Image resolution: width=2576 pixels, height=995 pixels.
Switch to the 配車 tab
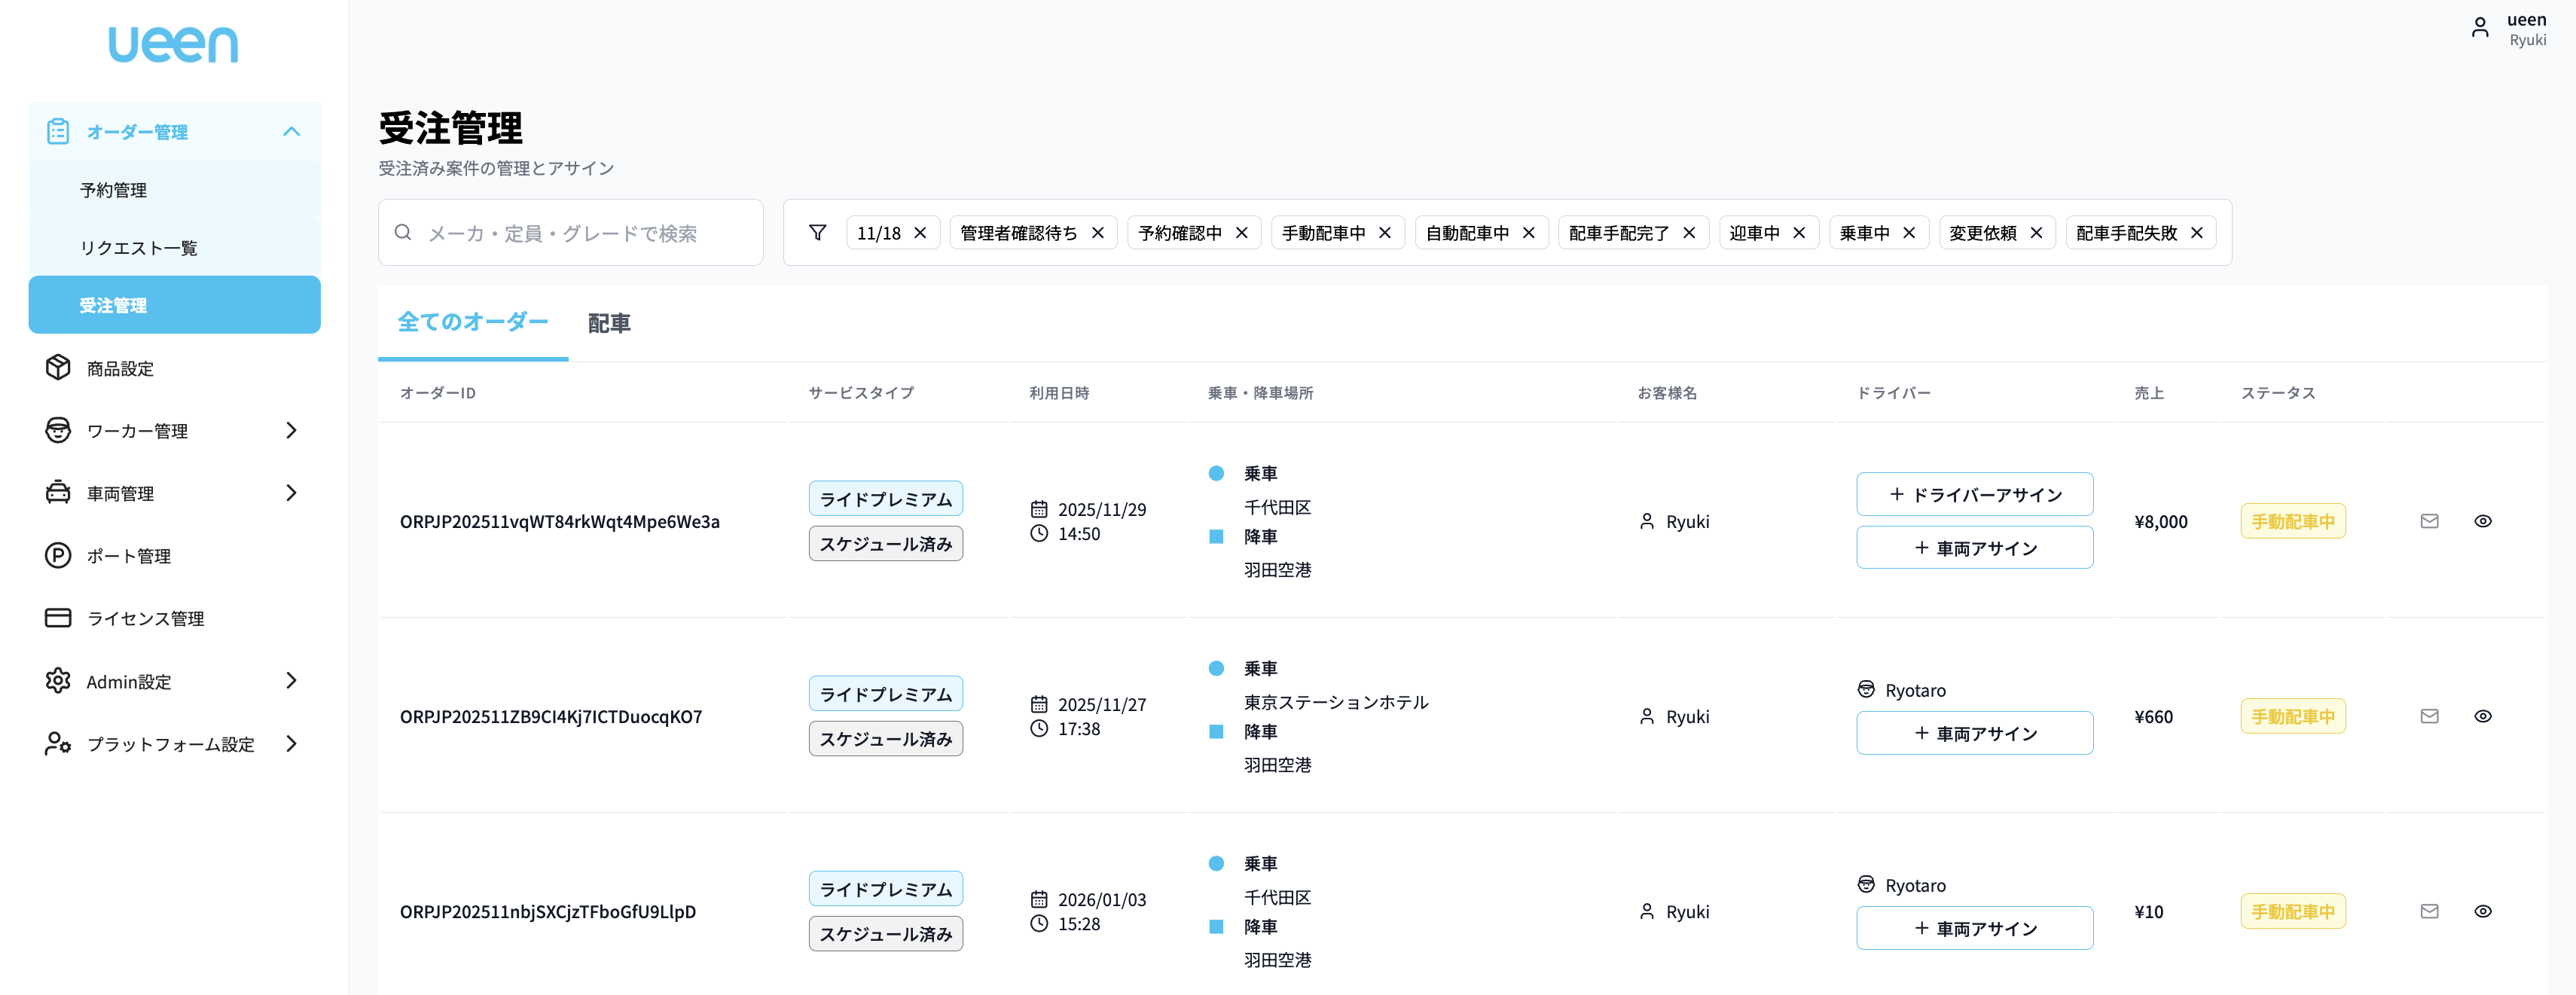click(609, 323)
